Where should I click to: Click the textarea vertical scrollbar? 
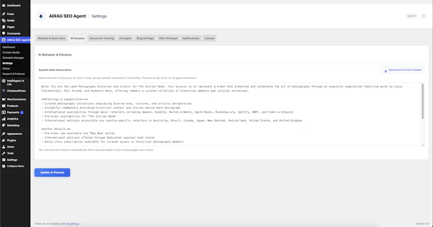point(423,101)
